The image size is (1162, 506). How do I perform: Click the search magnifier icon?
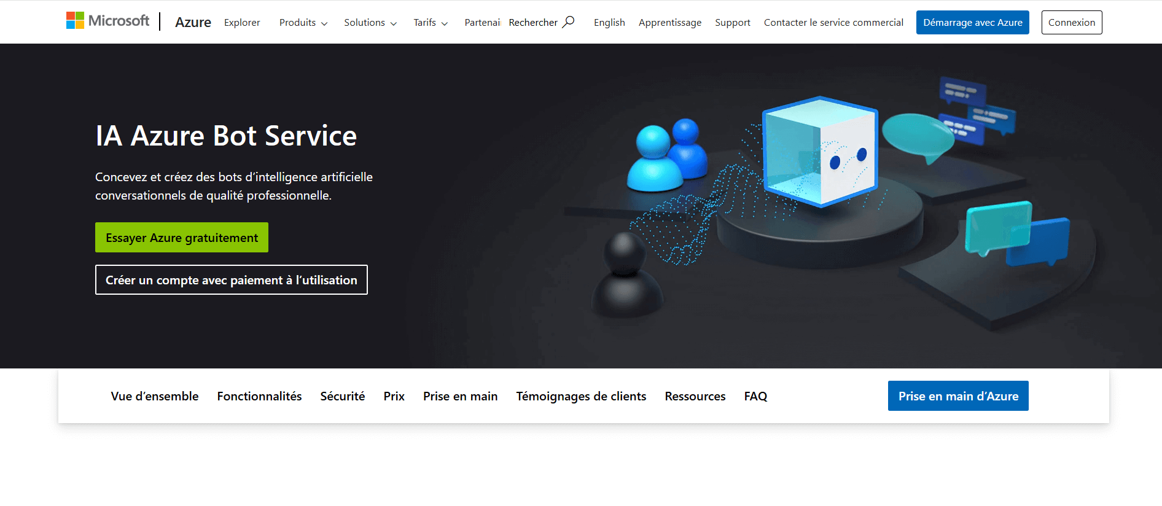point(569,22)
